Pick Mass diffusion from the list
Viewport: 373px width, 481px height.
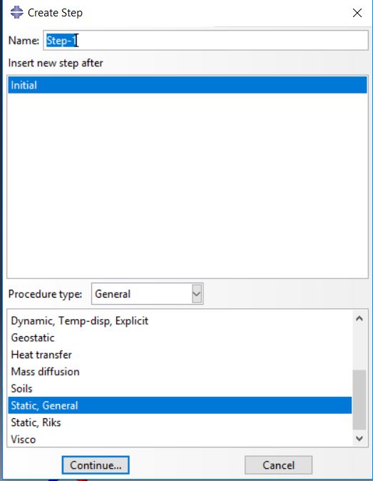(x=46, y=372)
